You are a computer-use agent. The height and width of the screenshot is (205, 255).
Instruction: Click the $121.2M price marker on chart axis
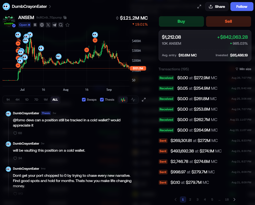coord(138,69)
